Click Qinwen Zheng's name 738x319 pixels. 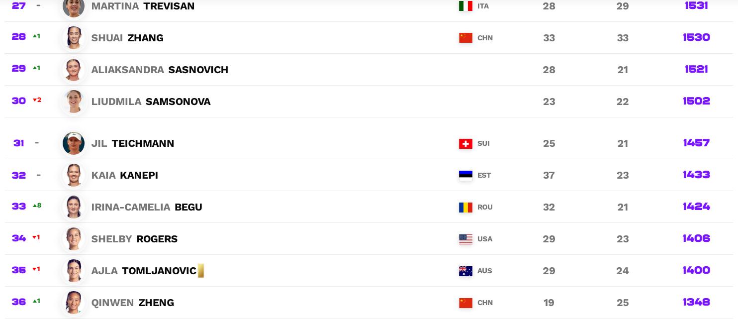[132, 303]
